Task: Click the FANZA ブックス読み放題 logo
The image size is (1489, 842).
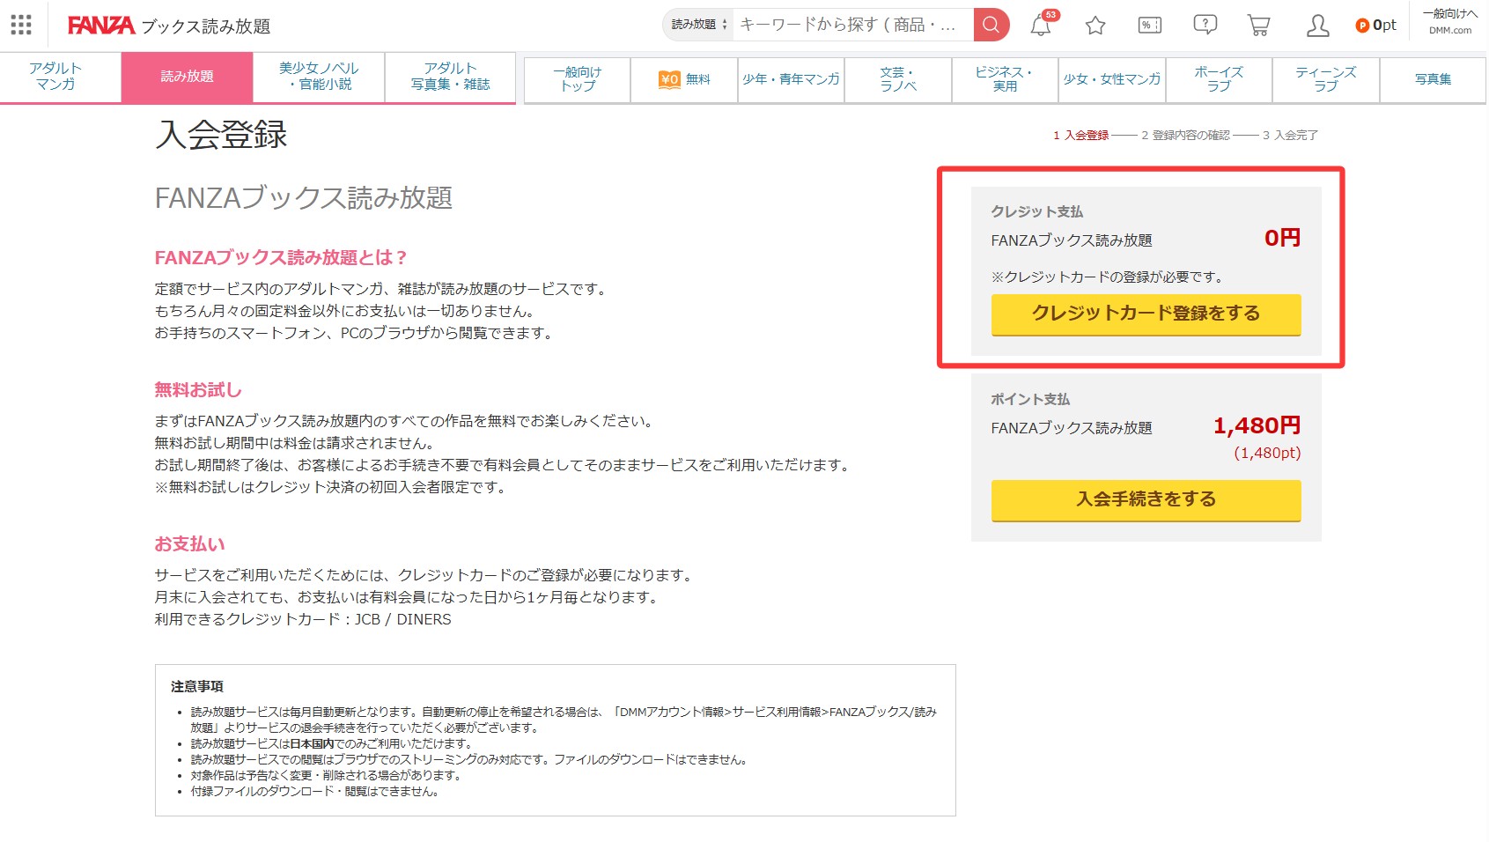Action: [169, 26]
